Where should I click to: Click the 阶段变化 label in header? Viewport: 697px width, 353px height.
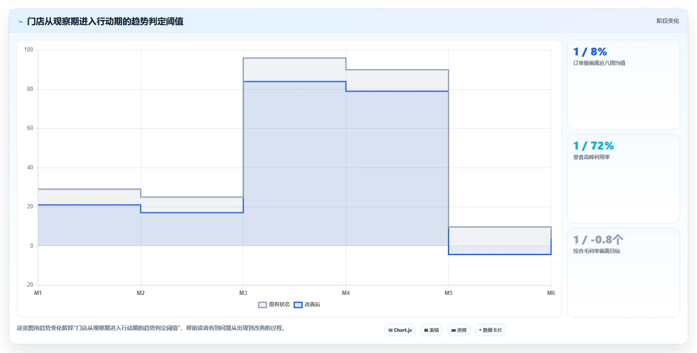coord(667,21)
